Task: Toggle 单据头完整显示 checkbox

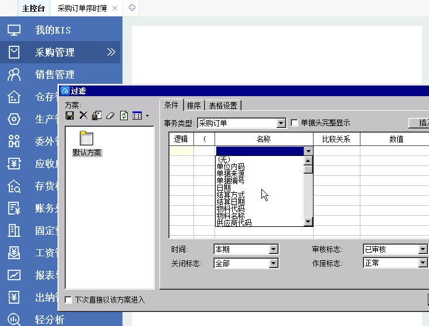Action: click(x=294, y=123)
